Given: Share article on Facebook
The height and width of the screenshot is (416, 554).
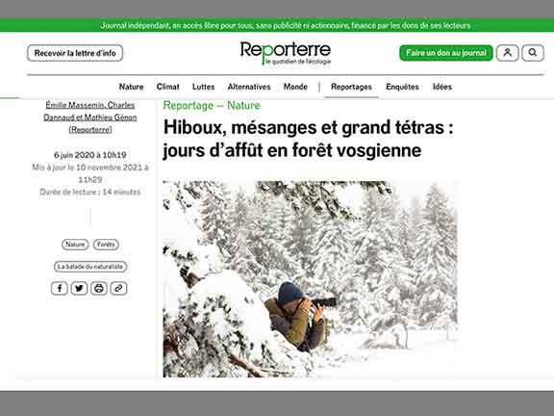Looking at the screenshot, I should 60,288.
